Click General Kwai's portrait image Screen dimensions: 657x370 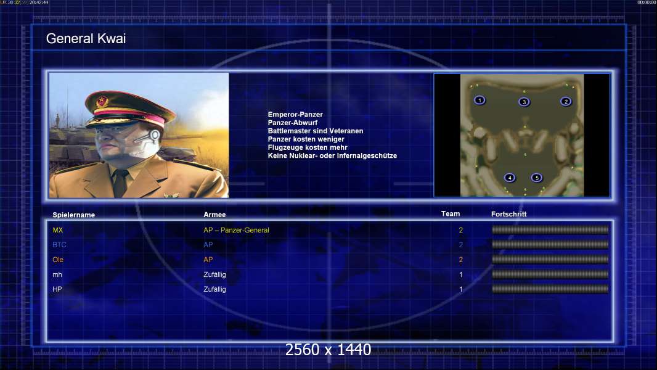point(139,135)
